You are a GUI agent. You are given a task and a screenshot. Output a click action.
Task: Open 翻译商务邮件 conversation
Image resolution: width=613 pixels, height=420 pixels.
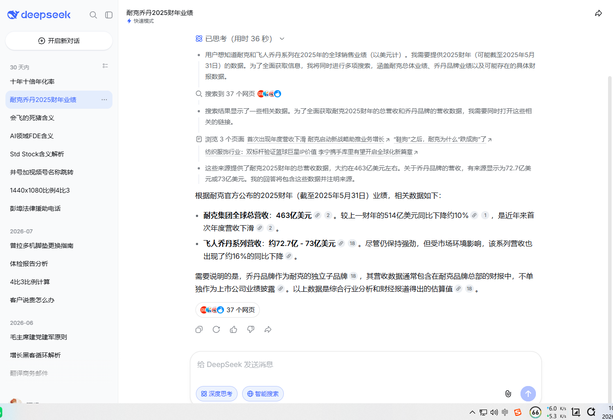59,373
